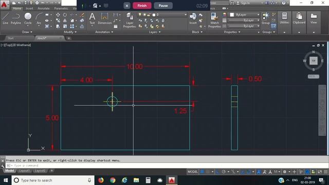Image resolution: width=329 pixels, height=185 pixels.
Task: Switch to the Insert ribbon tab
Action: click(x=29, y=8)
